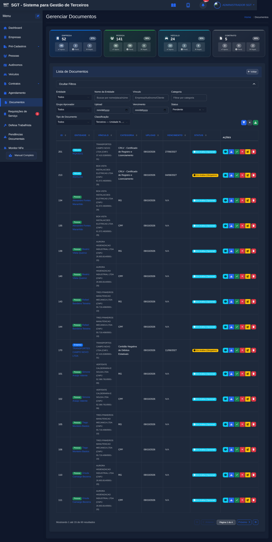Open the notifications bell in the header
Image resolution: width=272 pixels, height=542 pixels.
pos(203,5)
